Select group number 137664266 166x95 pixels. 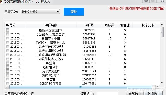tap(89, 55)
